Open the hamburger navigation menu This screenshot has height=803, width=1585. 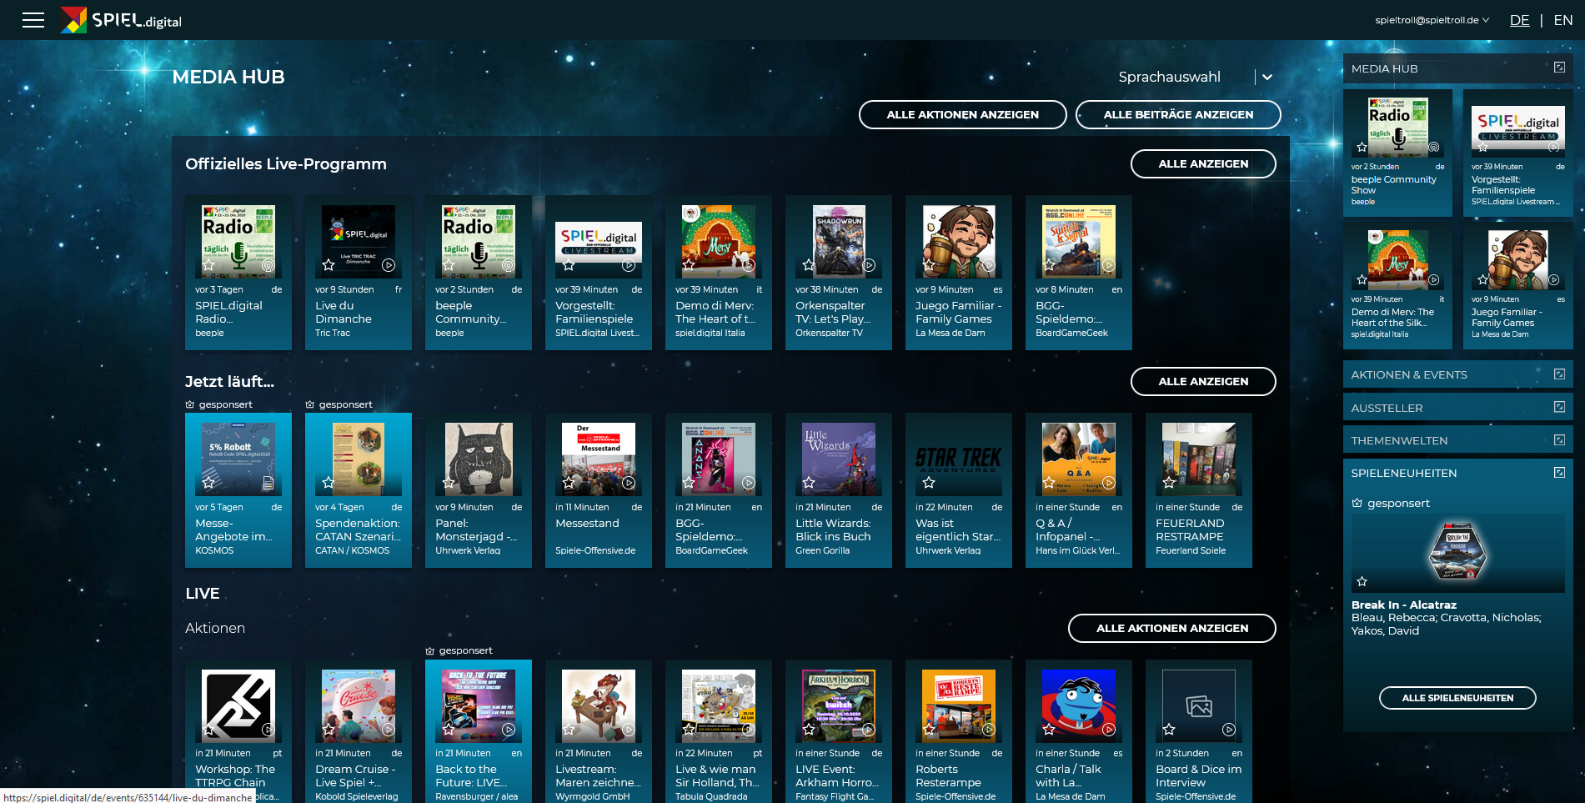pos(33,20)
